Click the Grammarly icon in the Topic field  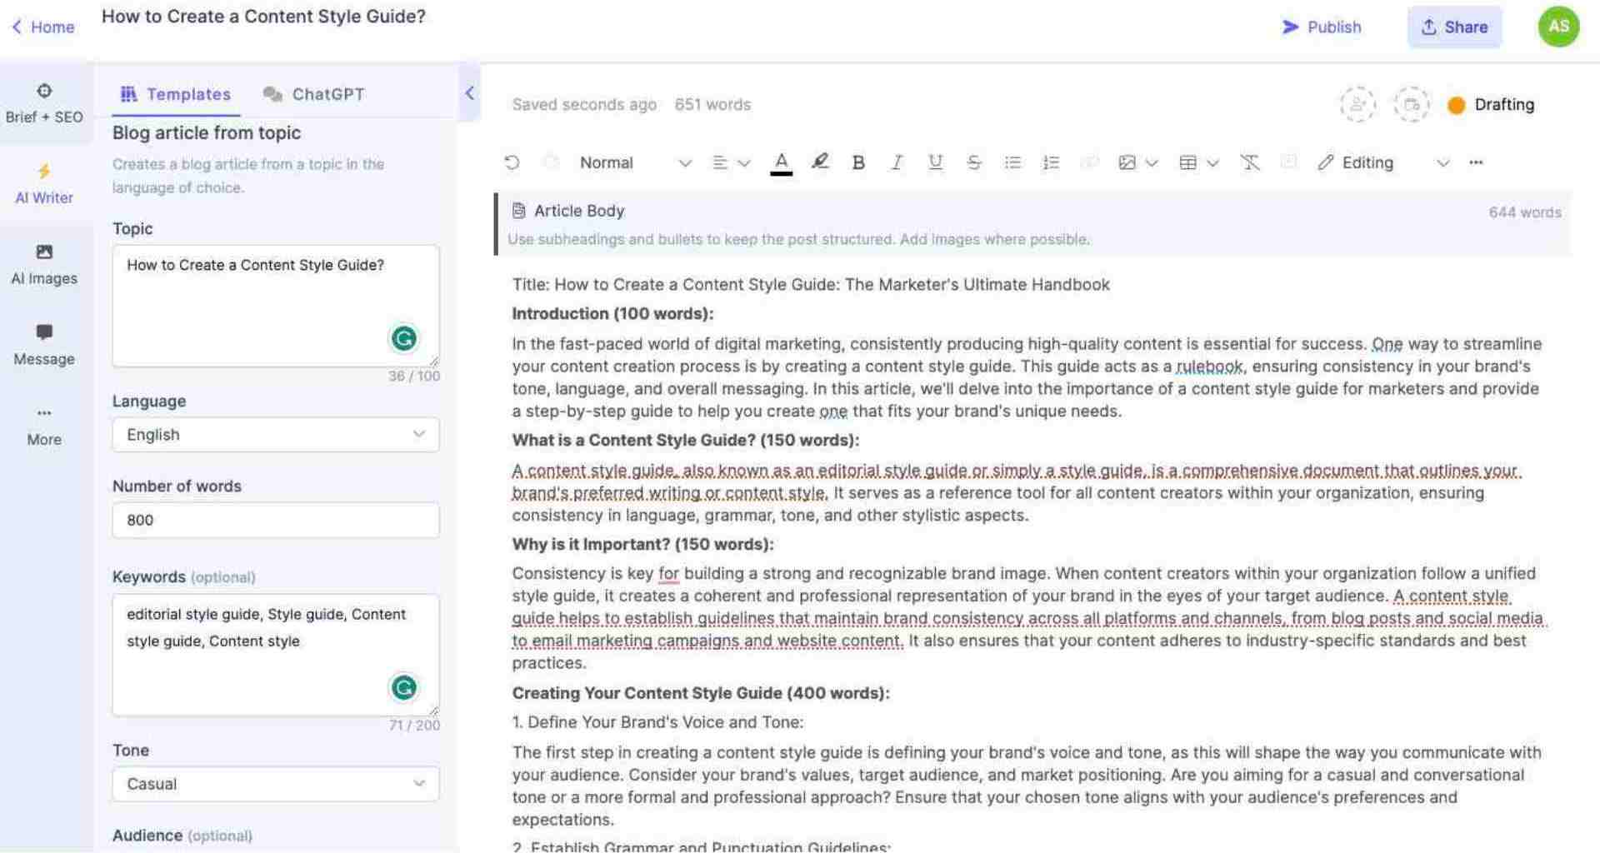404,338
